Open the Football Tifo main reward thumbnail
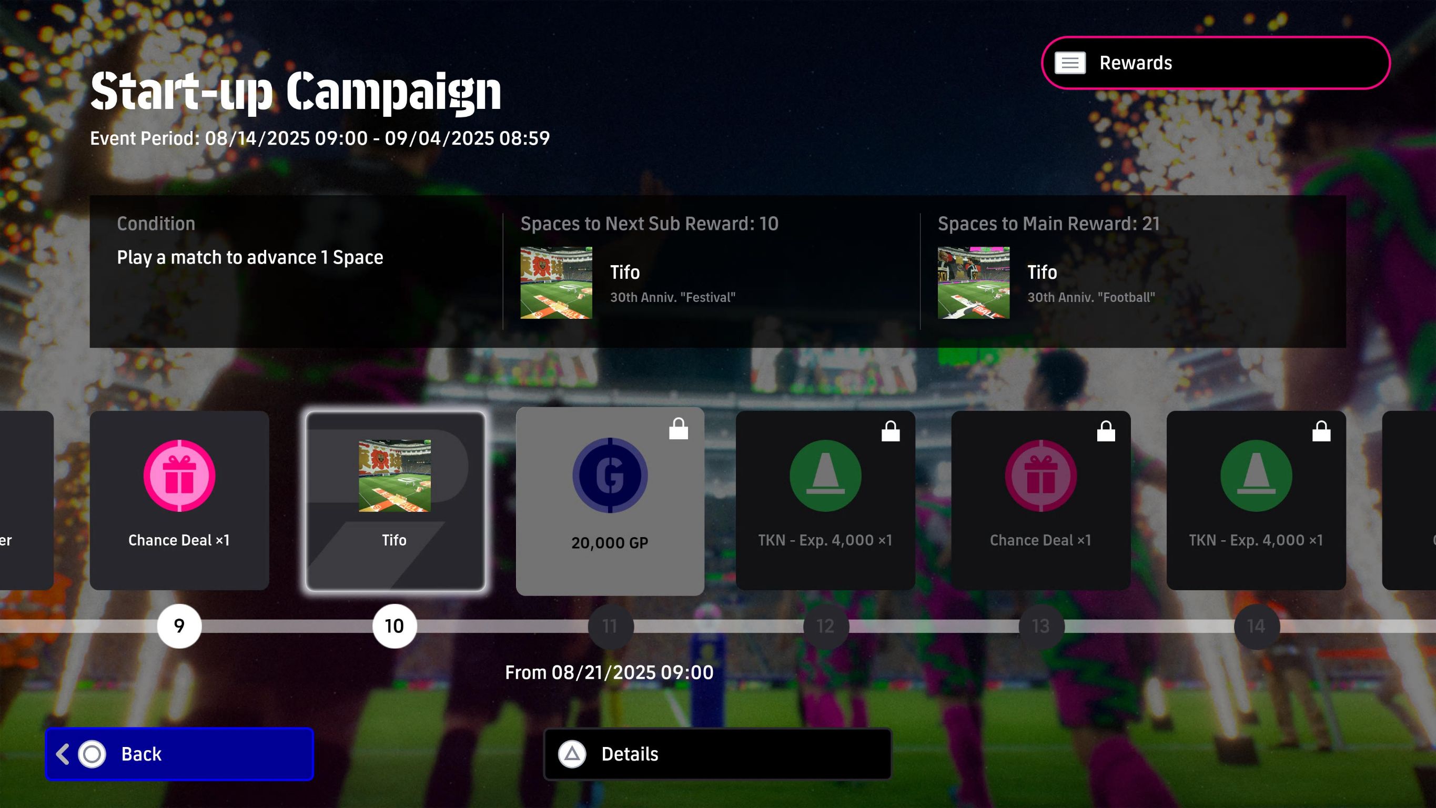1436x808 pixels. pos(973,282)
